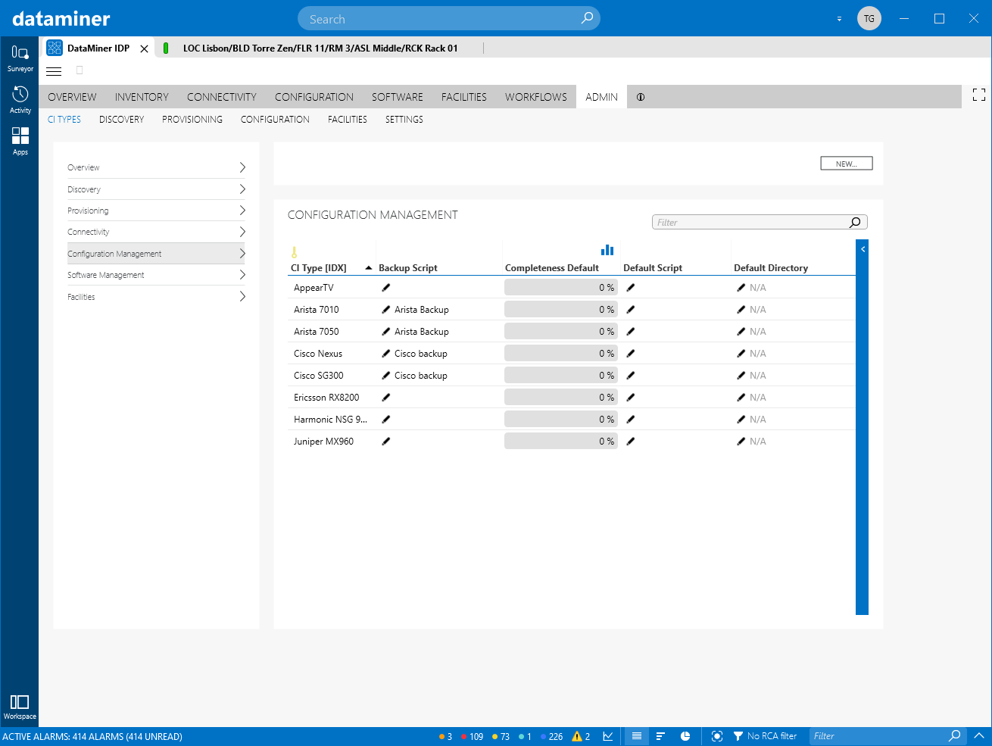
Task: Open the Workspace sidebar icon
Action: pos(20,707)
